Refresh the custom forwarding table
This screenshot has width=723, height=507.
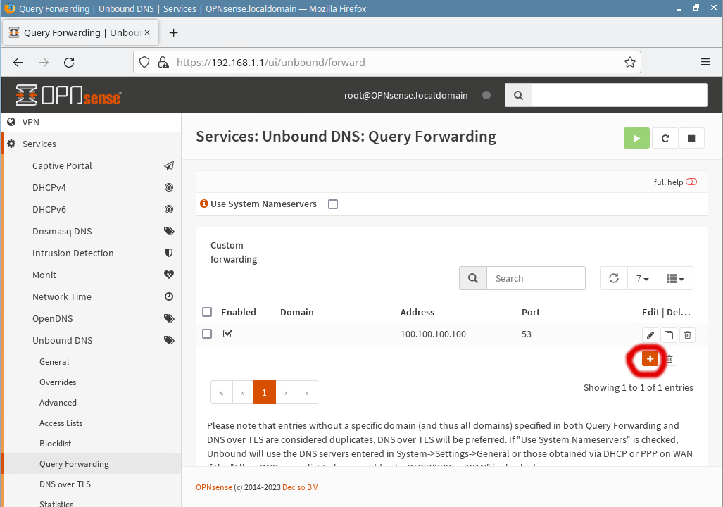[614, 279]
